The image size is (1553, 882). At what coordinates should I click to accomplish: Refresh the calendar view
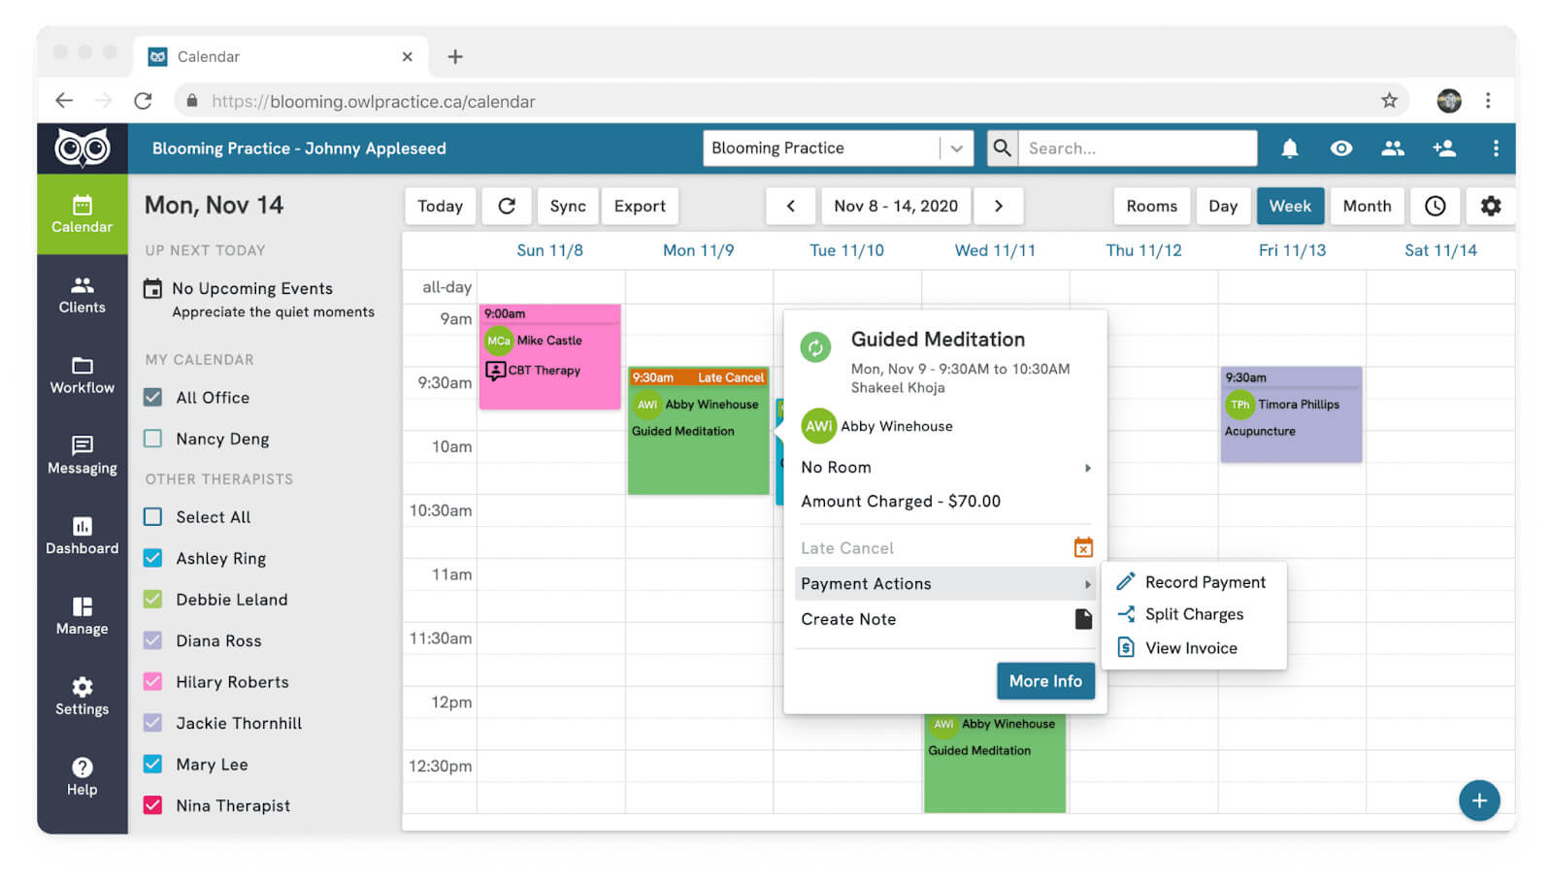click(507, 206)
